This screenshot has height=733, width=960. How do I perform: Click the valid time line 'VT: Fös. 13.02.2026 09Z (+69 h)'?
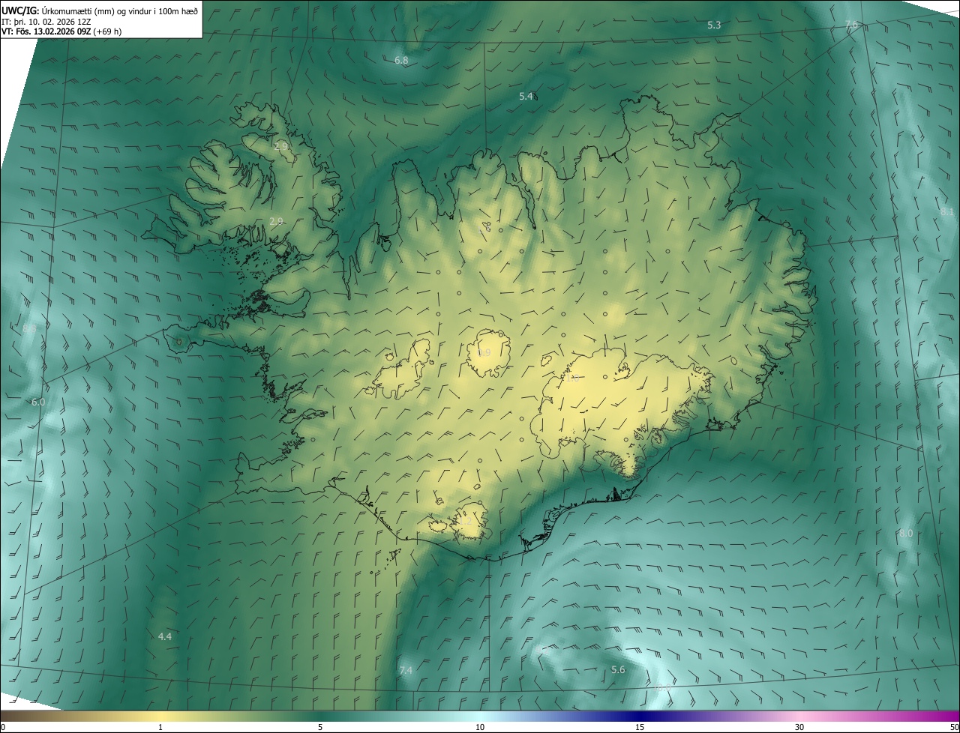pyautogui.click(x=61, y=31)
